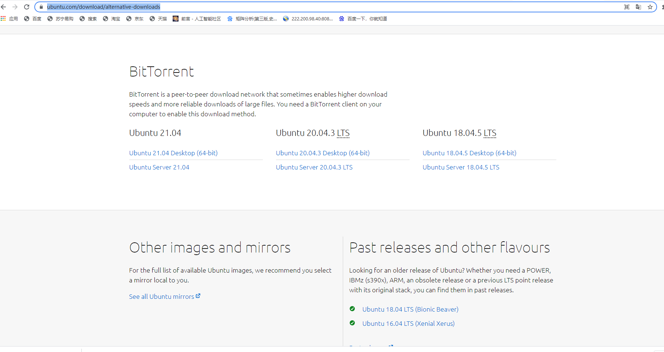Open the 天猫 bookmark
This screenshot has width=664, height=352.
(x=158, y=19)
